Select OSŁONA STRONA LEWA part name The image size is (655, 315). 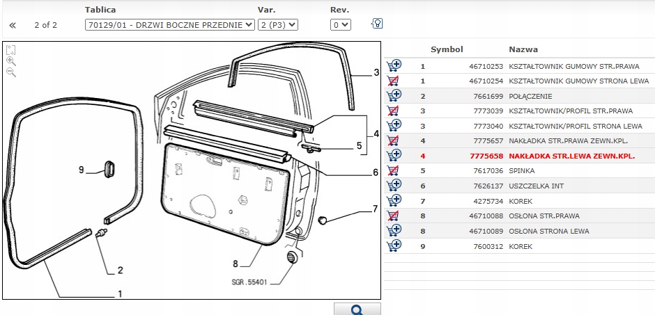coord(549,231)
